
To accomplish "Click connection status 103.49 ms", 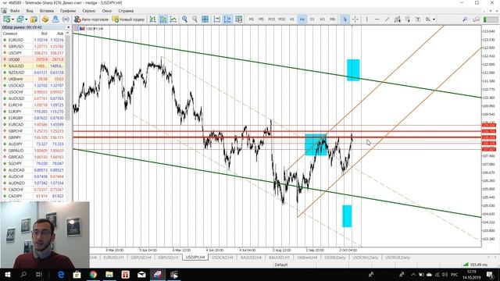I will [476, 265].
